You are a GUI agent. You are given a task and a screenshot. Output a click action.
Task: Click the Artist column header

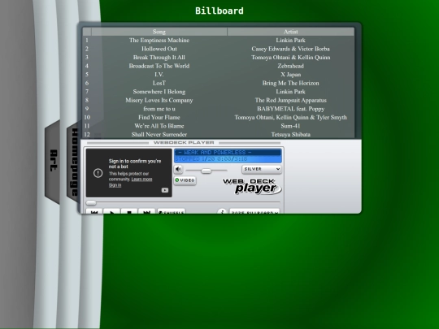[290, 32]
